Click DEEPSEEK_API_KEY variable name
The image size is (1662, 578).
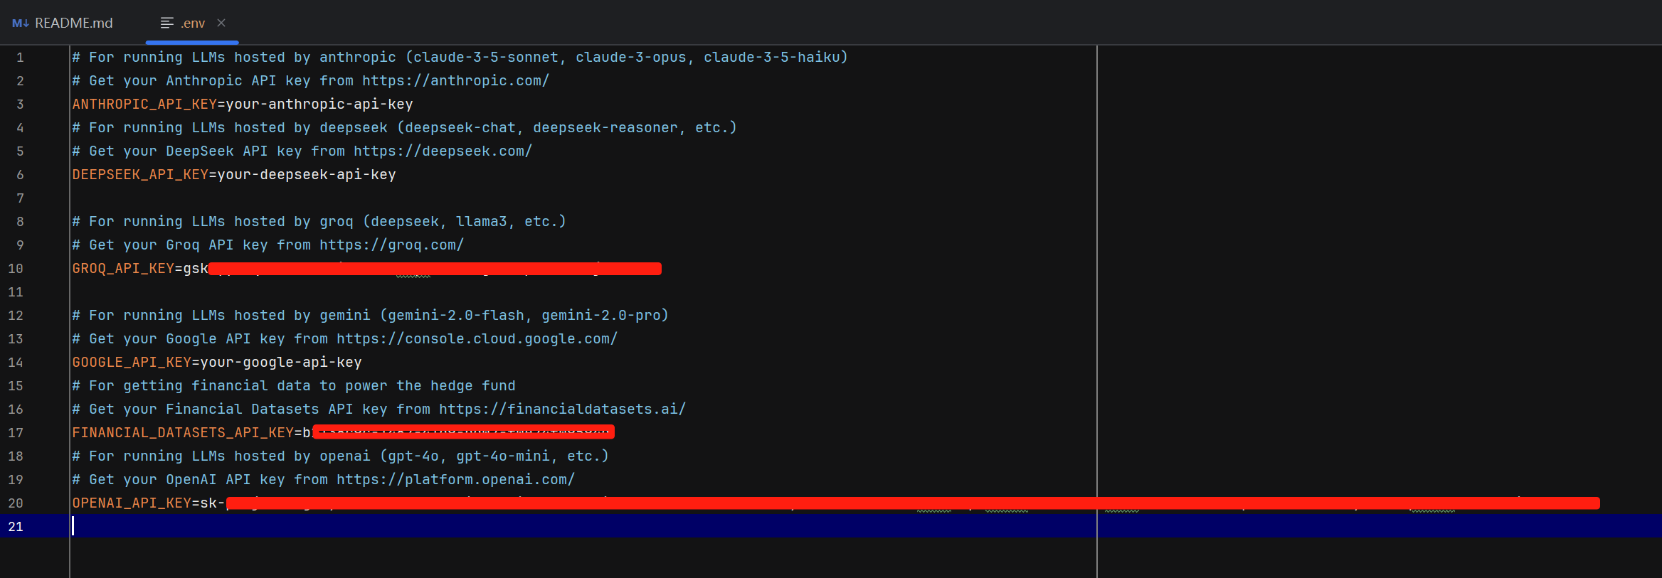(x=140, y=174)
